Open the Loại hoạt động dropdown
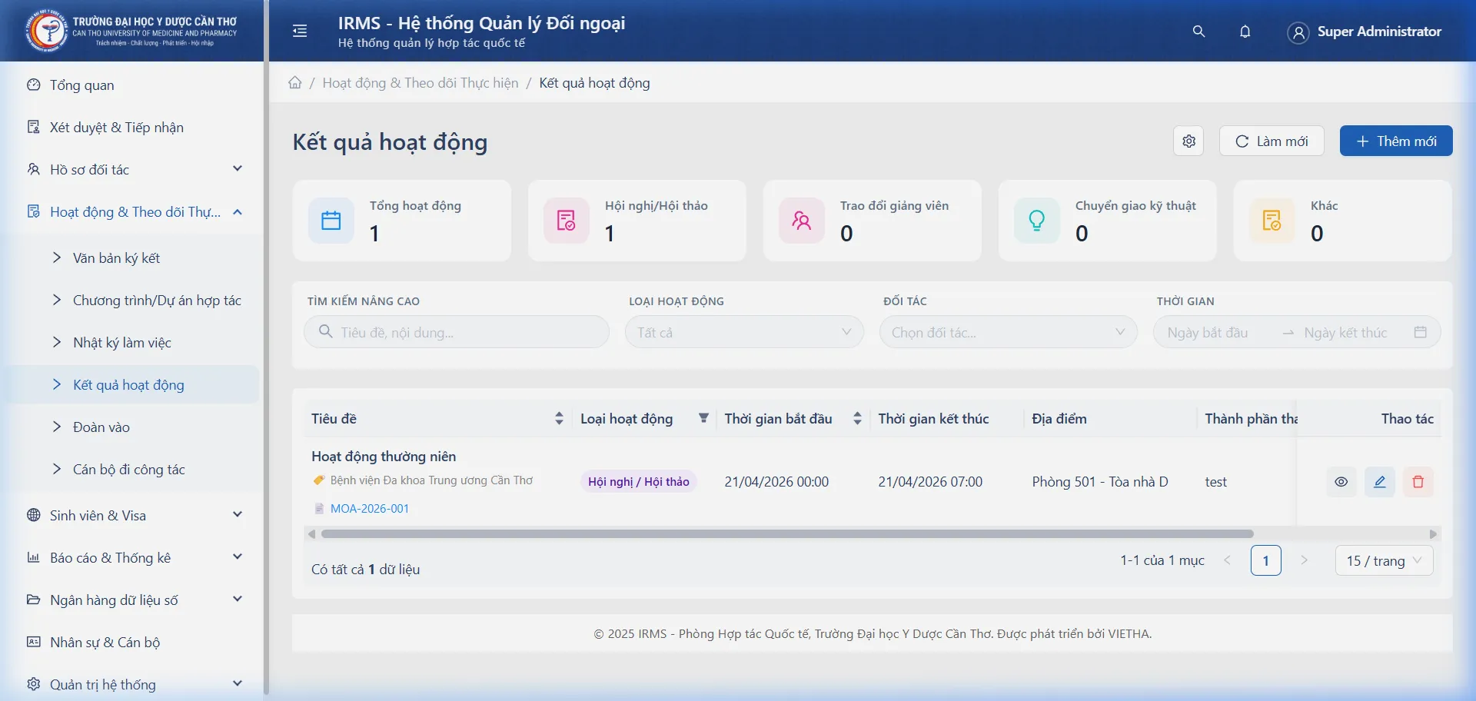 point(743,332)
